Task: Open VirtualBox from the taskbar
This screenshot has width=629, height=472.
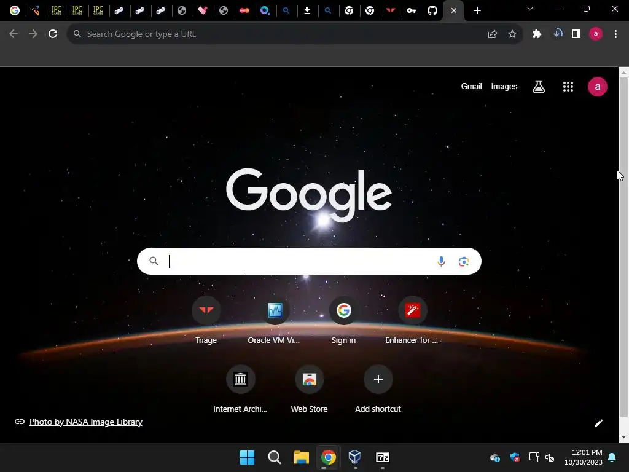Action: pos(355,457)
